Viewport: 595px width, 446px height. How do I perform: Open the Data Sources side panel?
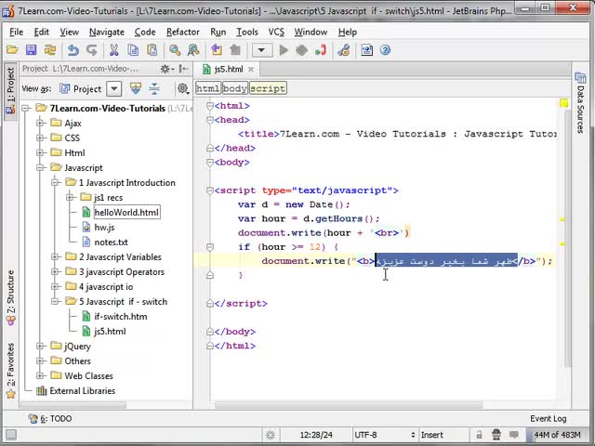580,102
